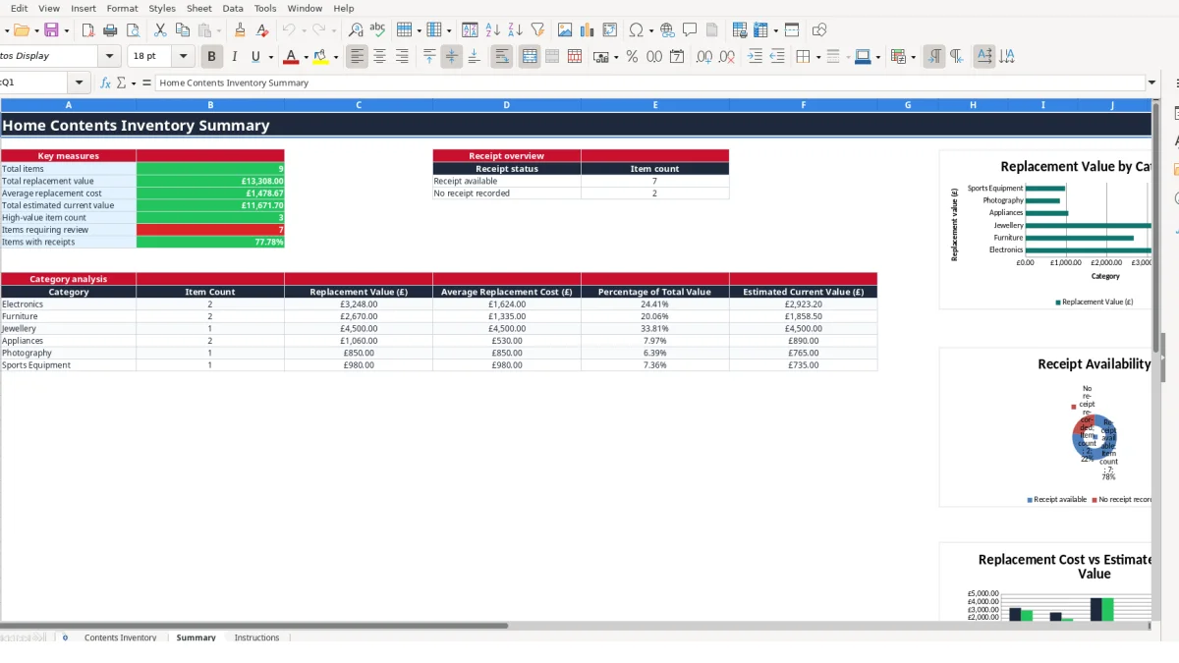Screen dimensions: 1179x663
Task: Open the font name dropdown
Action: 110,57
